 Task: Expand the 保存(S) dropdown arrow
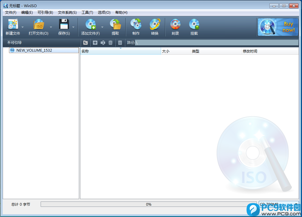coord(73,27)
